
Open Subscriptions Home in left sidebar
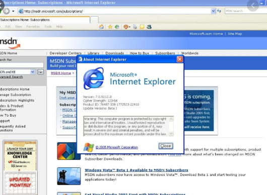click(15, 89)
